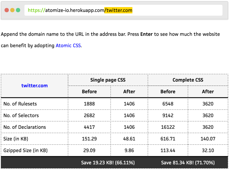Screen dimensions: 229x170
Task: Click the yellow minimize dot in browser mockup
Action: coord(12,10)
